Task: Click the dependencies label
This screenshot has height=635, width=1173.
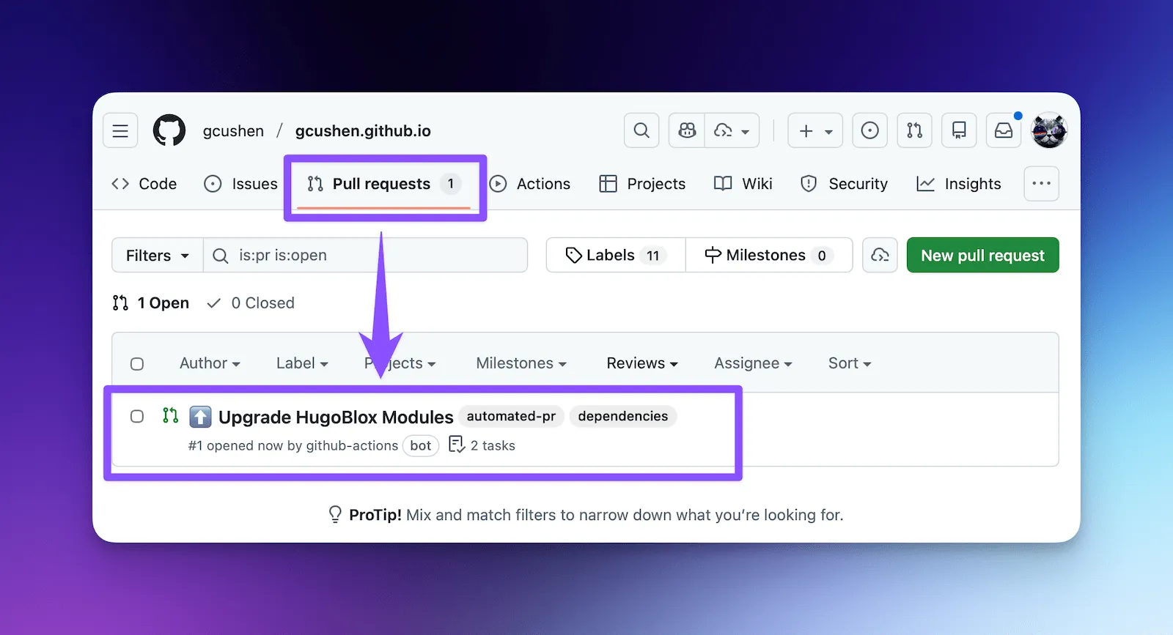Action: click(x=623, y=416)
